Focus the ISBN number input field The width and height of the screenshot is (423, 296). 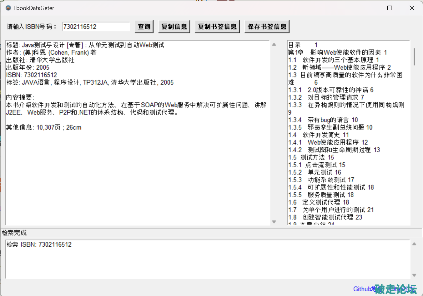[96, 27]
